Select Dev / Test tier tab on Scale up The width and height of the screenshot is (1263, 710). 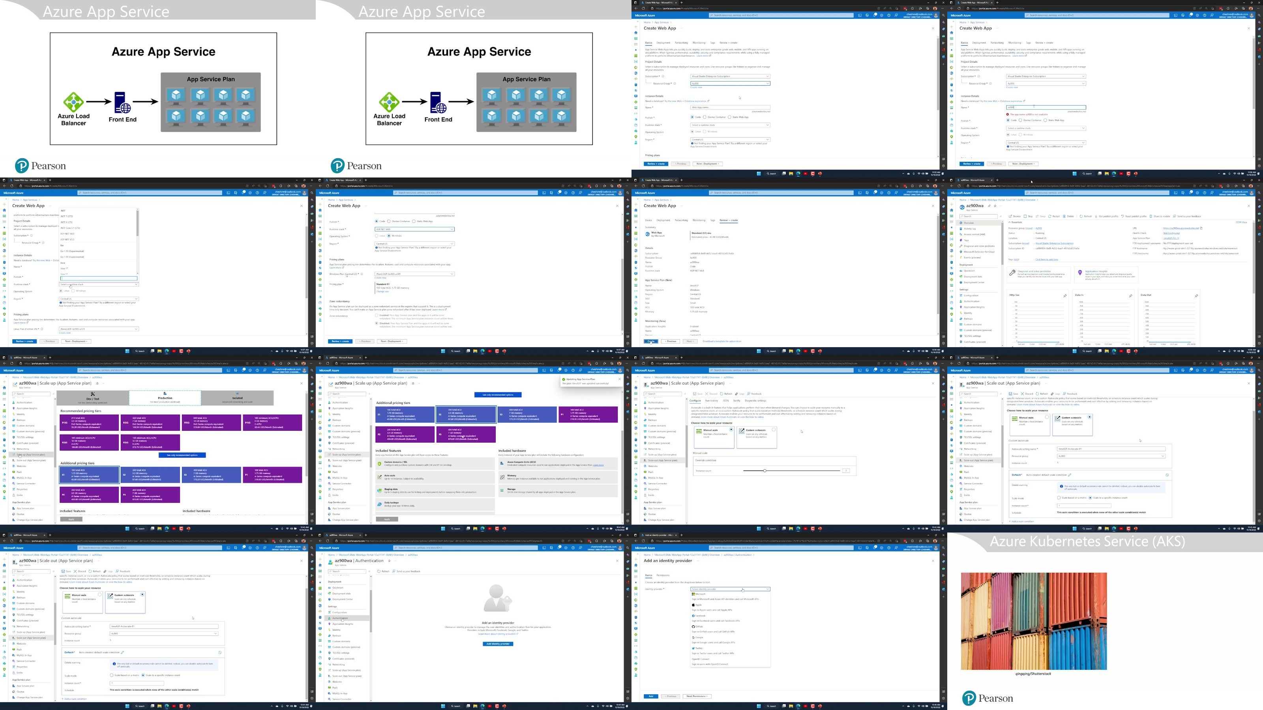(93, 398)
